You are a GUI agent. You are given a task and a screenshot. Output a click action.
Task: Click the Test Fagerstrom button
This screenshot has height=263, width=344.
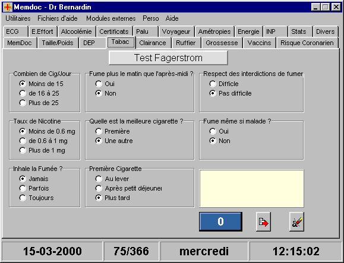click(168, 58)
